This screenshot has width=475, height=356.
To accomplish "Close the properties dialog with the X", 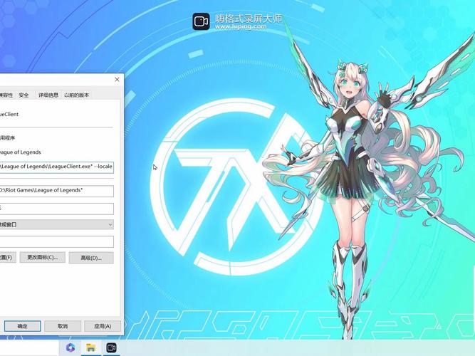I will (117, 79).
